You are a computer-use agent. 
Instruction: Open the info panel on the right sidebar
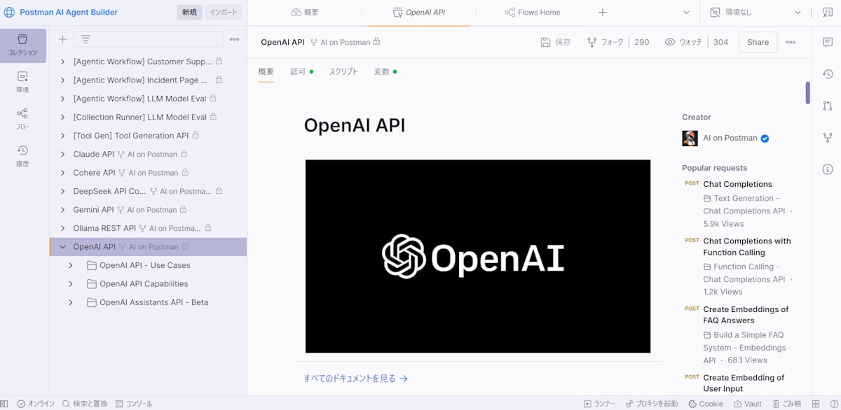(828, 169)
